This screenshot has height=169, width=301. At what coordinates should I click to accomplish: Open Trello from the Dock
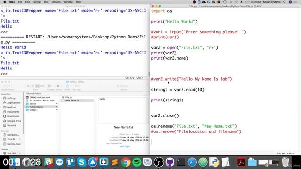point(71,162)
